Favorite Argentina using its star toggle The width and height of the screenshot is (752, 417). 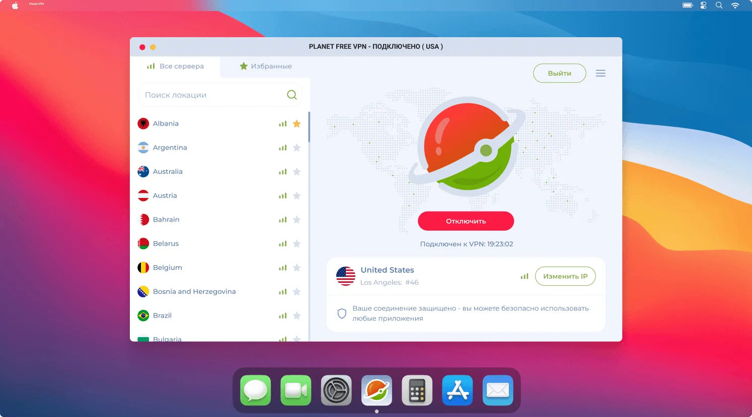coord(296,147)
